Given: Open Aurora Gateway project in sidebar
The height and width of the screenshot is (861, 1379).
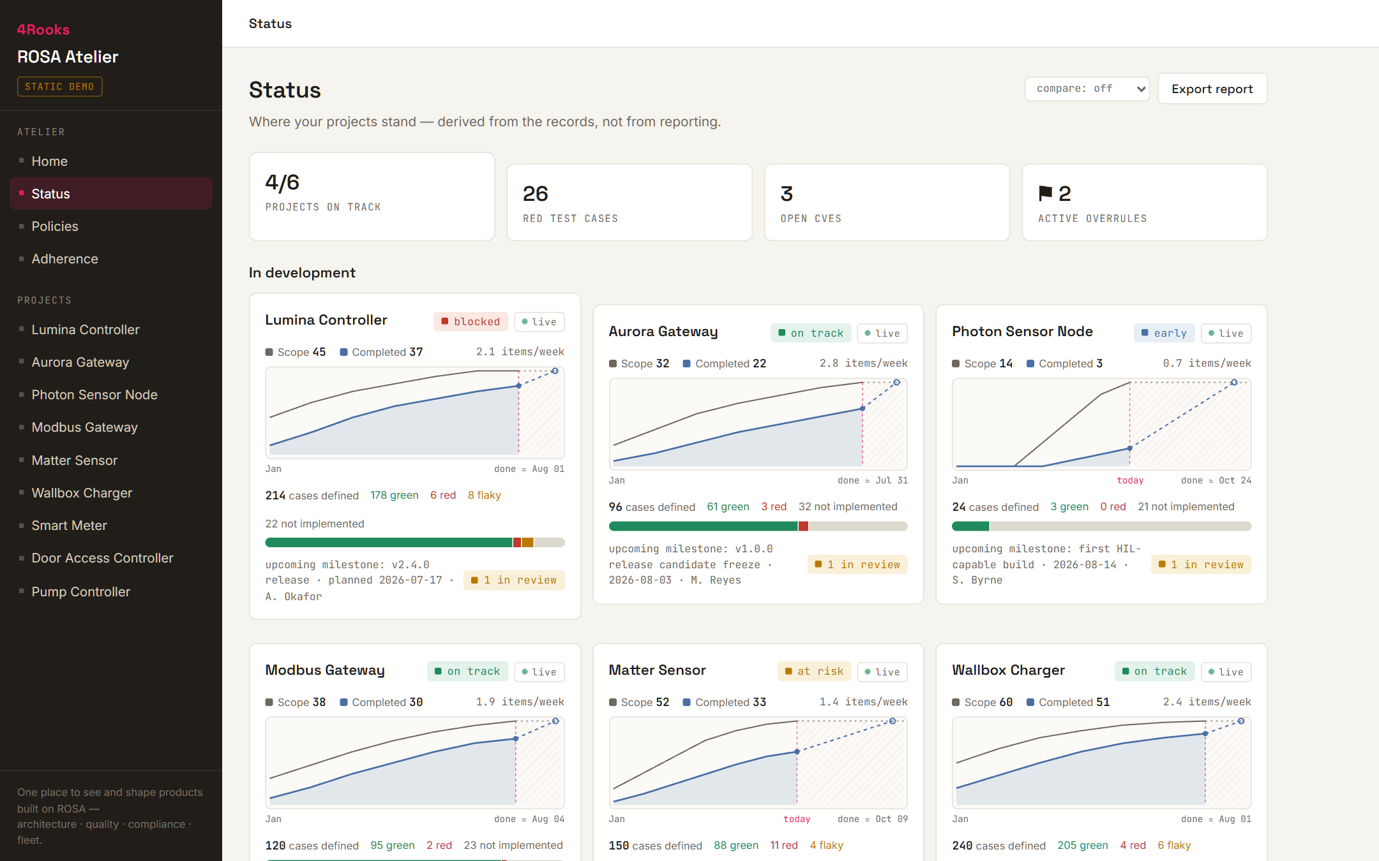Looking at the screenshot, I should pos(111,362).
